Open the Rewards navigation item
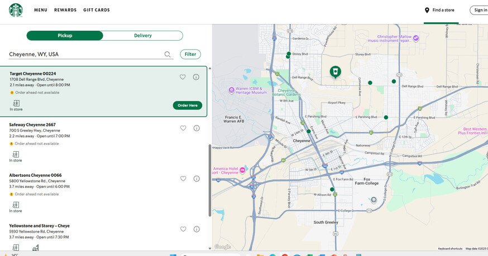Image resolution: width=488 pixels, height=256 pixels. pyautogui.click(x=65, y=10)
